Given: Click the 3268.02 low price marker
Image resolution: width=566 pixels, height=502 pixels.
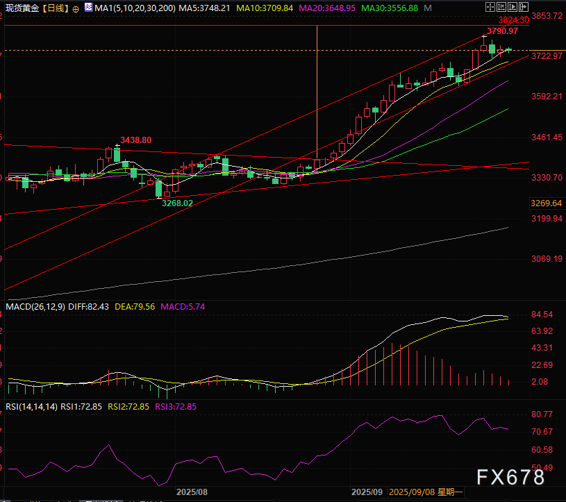Looking at the screenshot, I should [x=177, y=203].
